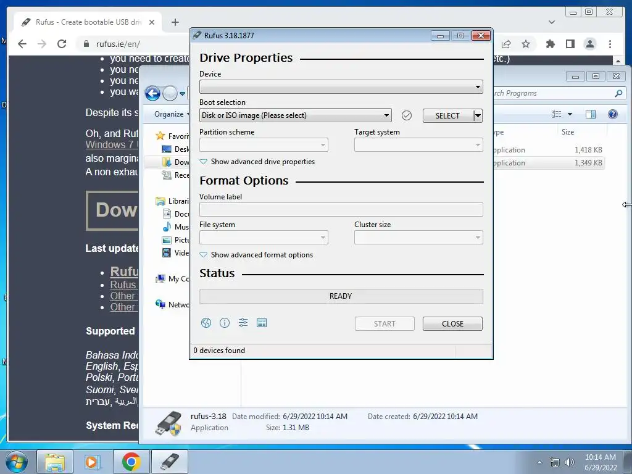Image resolution: width=632 pixels, height=474 pixels.
Task: Open Explorer view options dropdown arrow
Action: coord(570,114)
